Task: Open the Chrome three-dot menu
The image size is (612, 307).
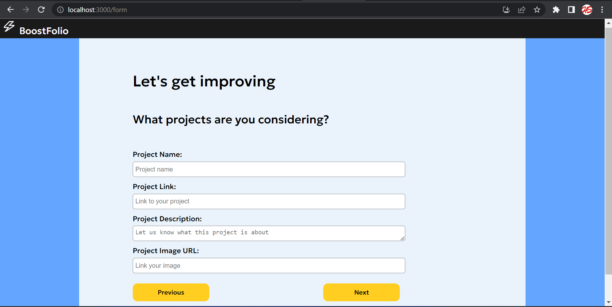Action: (602, 10)
